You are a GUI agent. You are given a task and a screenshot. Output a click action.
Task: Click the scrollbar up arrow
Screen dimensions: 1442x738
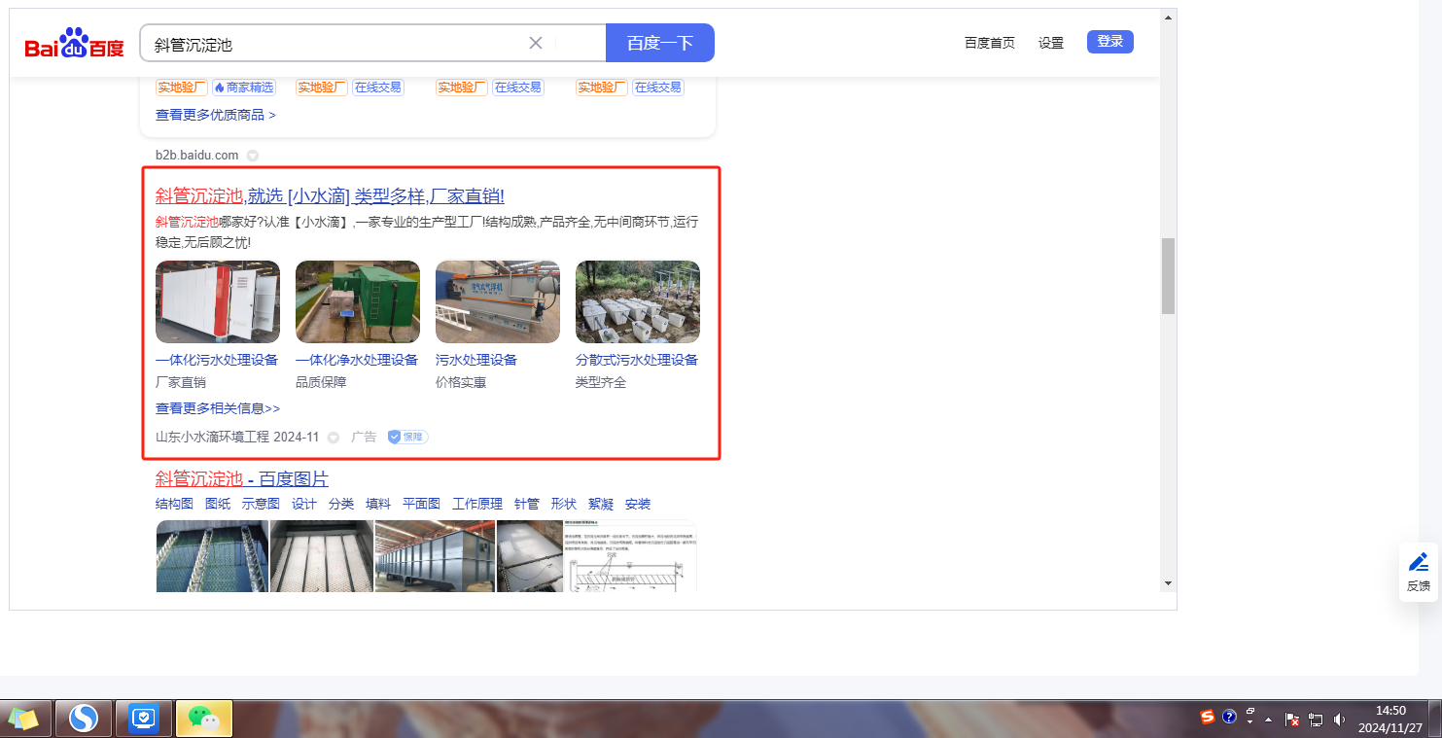pos(1168,17)
